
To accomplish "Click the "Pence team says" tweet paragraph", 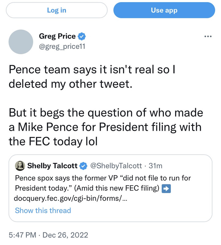I will pos(92,77).
